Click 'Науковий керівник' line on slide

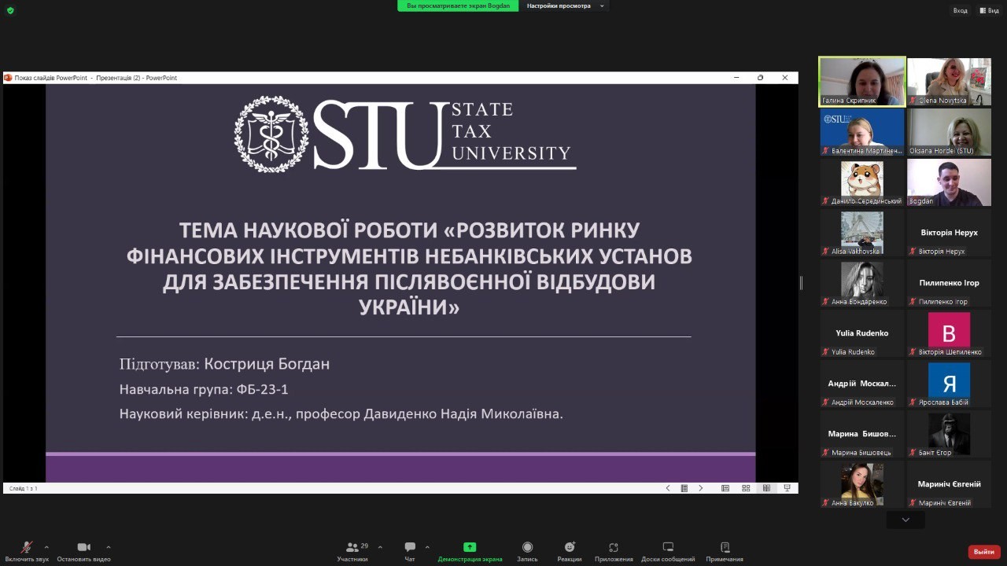(341, 413)
